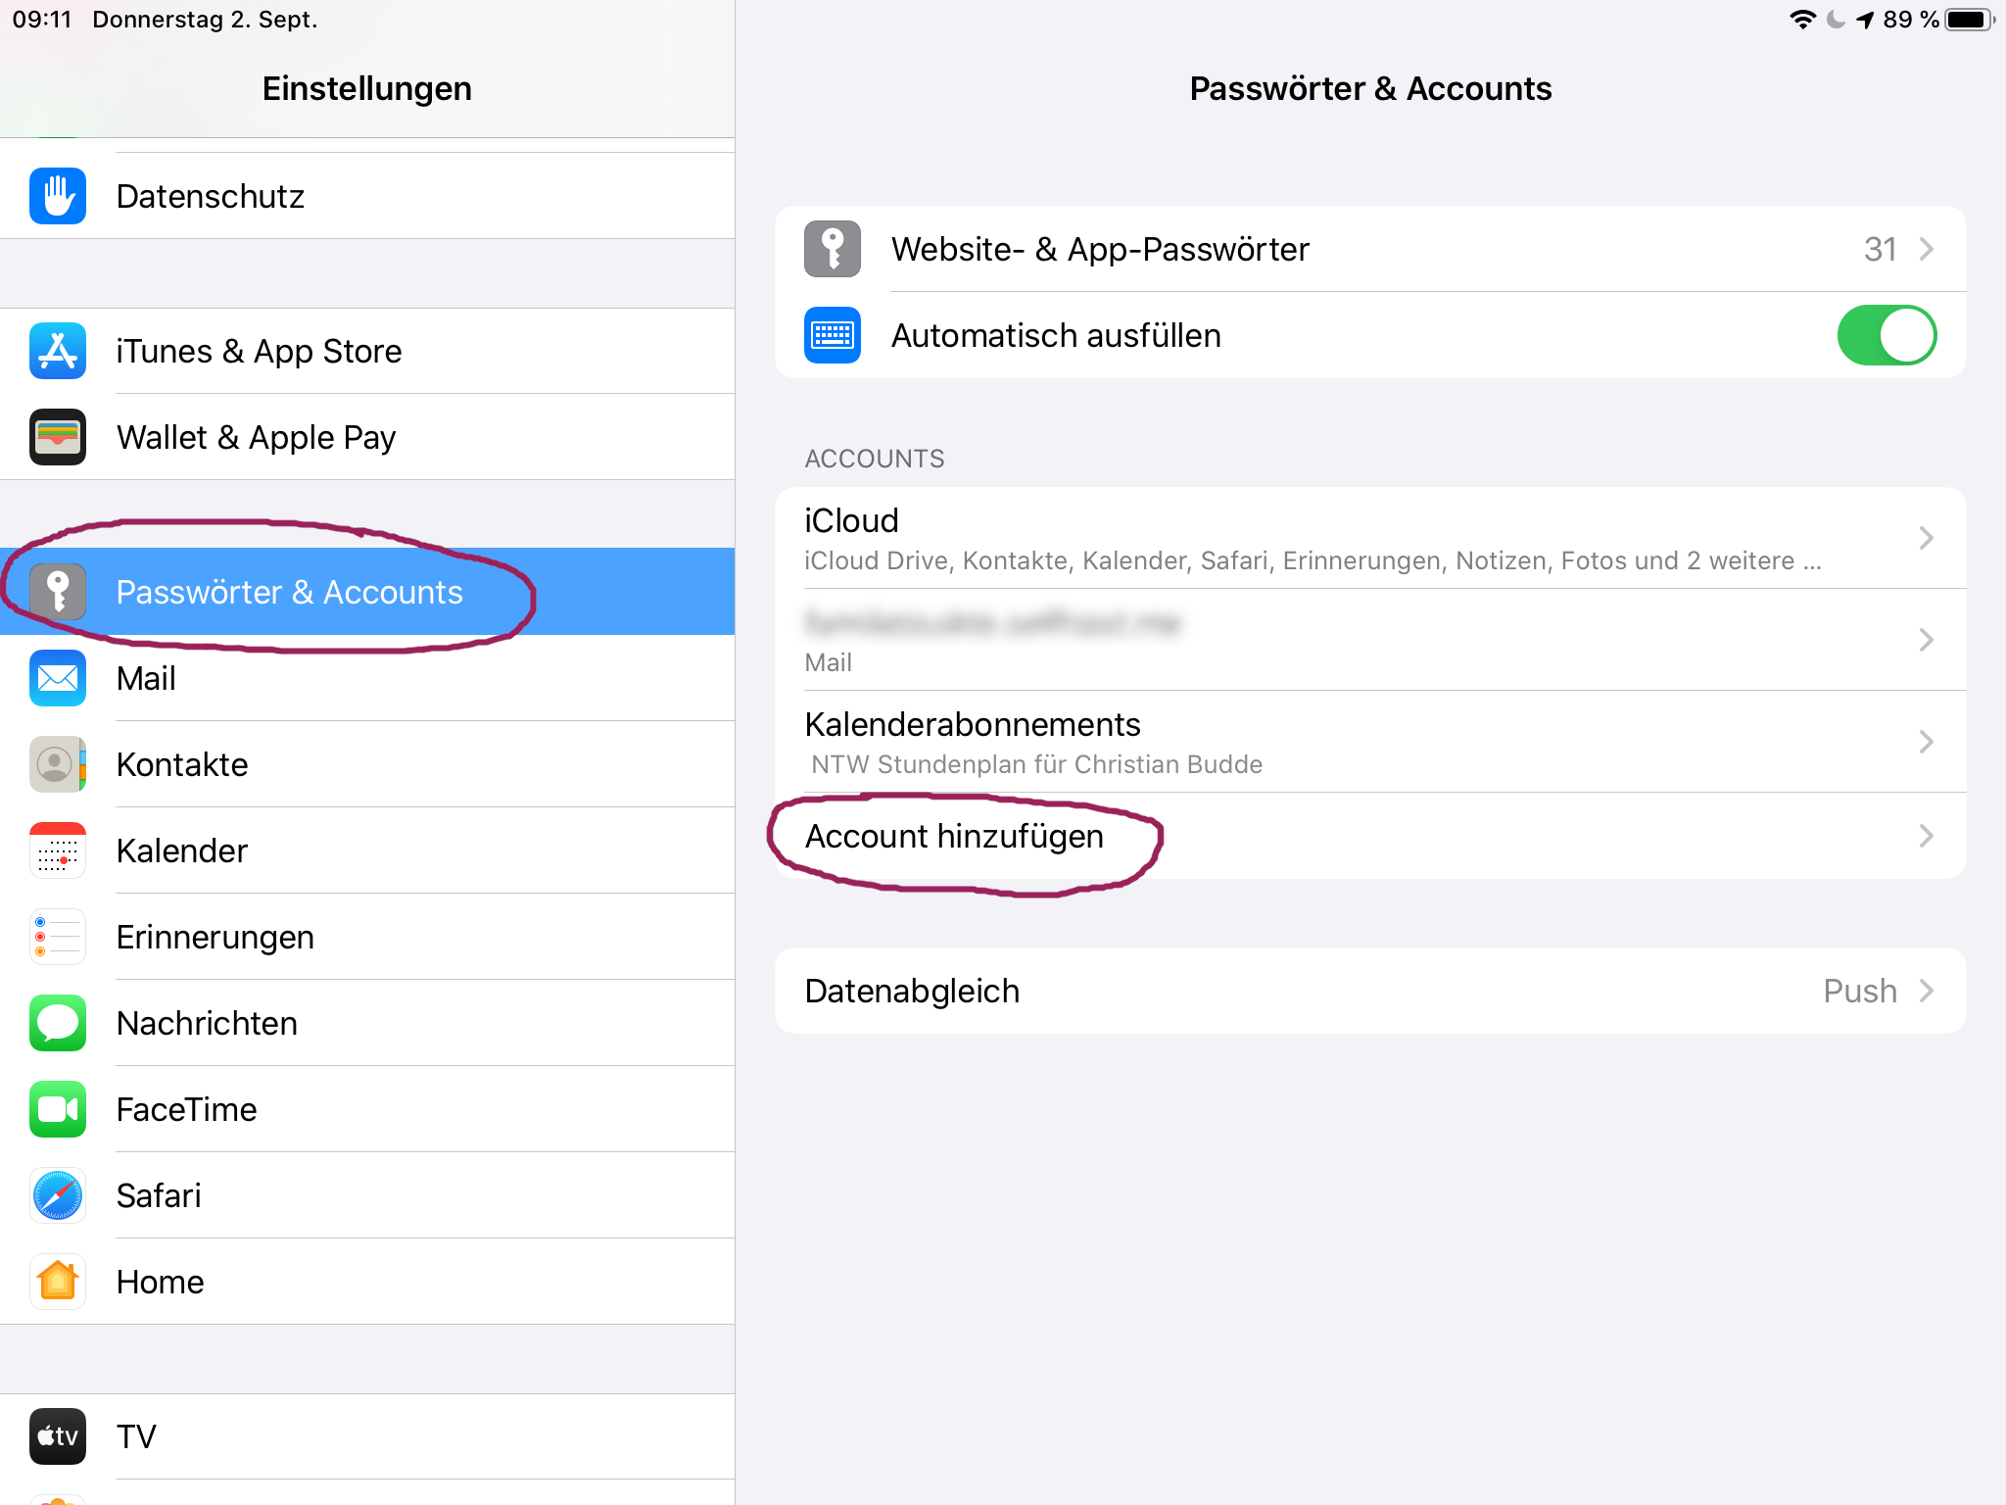Screen dimensions: 2006x1505
Task: Expand Kalenderabonnements with its chevron
Action: (1926, 742)
